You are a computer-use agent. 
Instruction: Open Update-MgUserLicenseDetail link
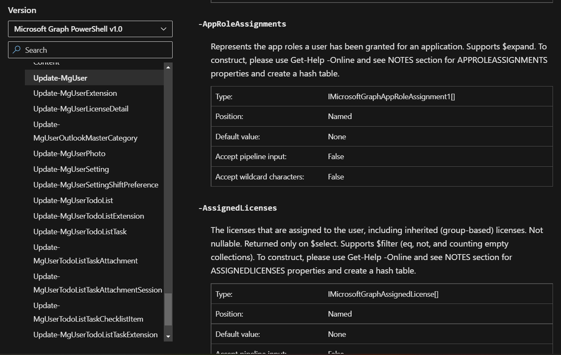(x=81, y=109)
